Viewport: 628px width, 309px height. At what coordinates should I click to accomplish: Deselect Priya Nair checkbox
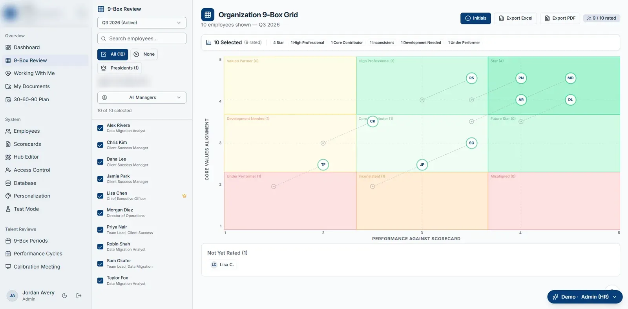(x=100, y=230)
